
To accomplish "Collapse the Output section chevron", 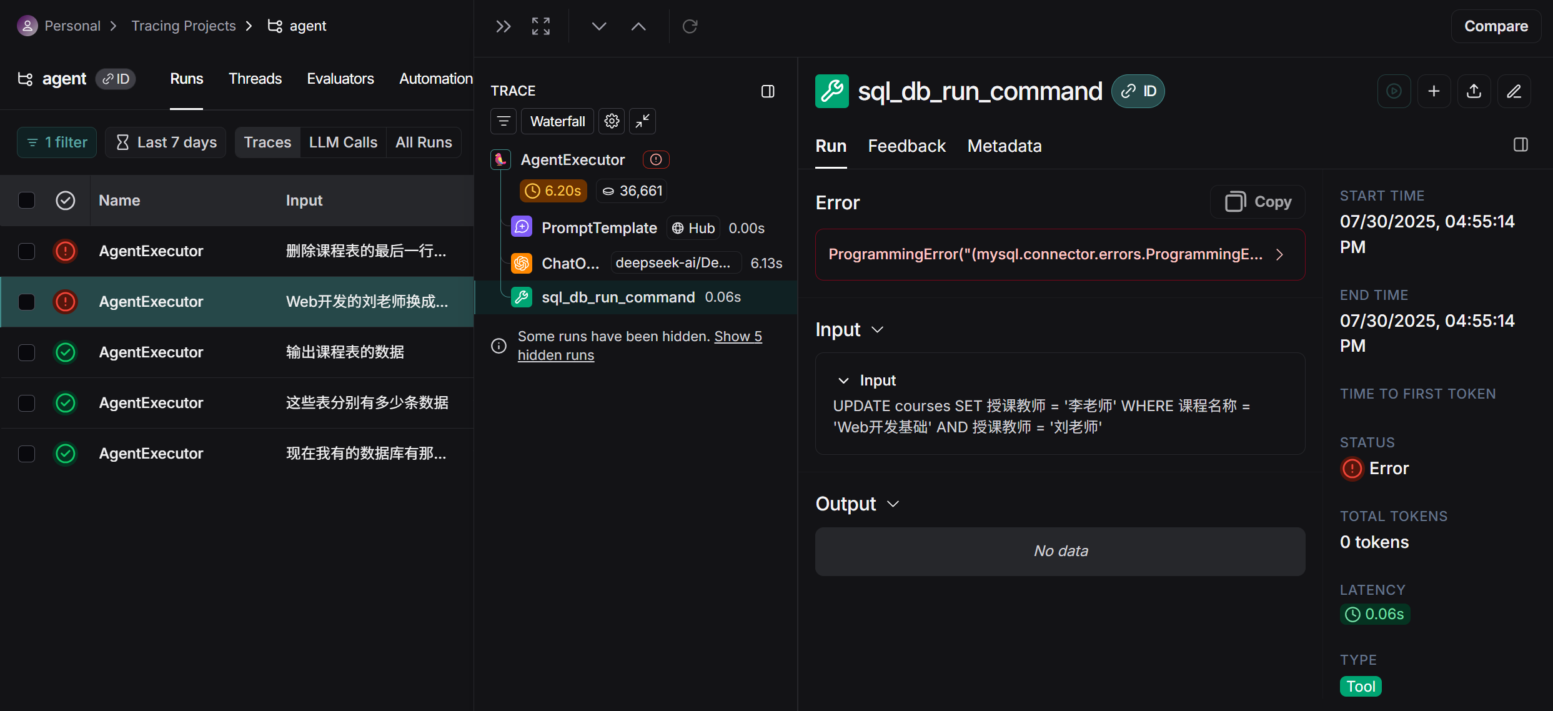I will tap(893, 504).
